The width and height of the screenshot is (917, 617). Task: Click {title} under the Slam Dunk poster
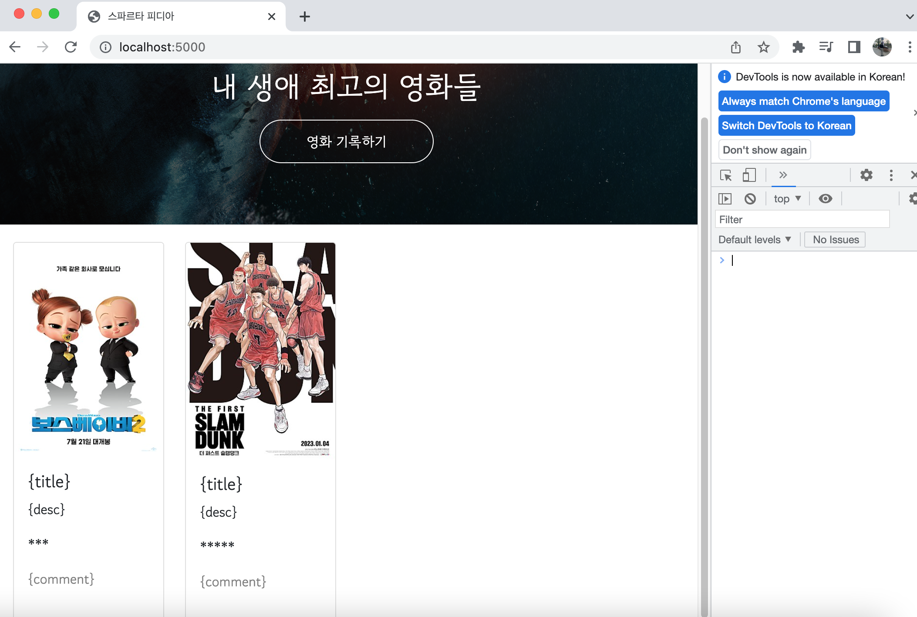[221, 484]
